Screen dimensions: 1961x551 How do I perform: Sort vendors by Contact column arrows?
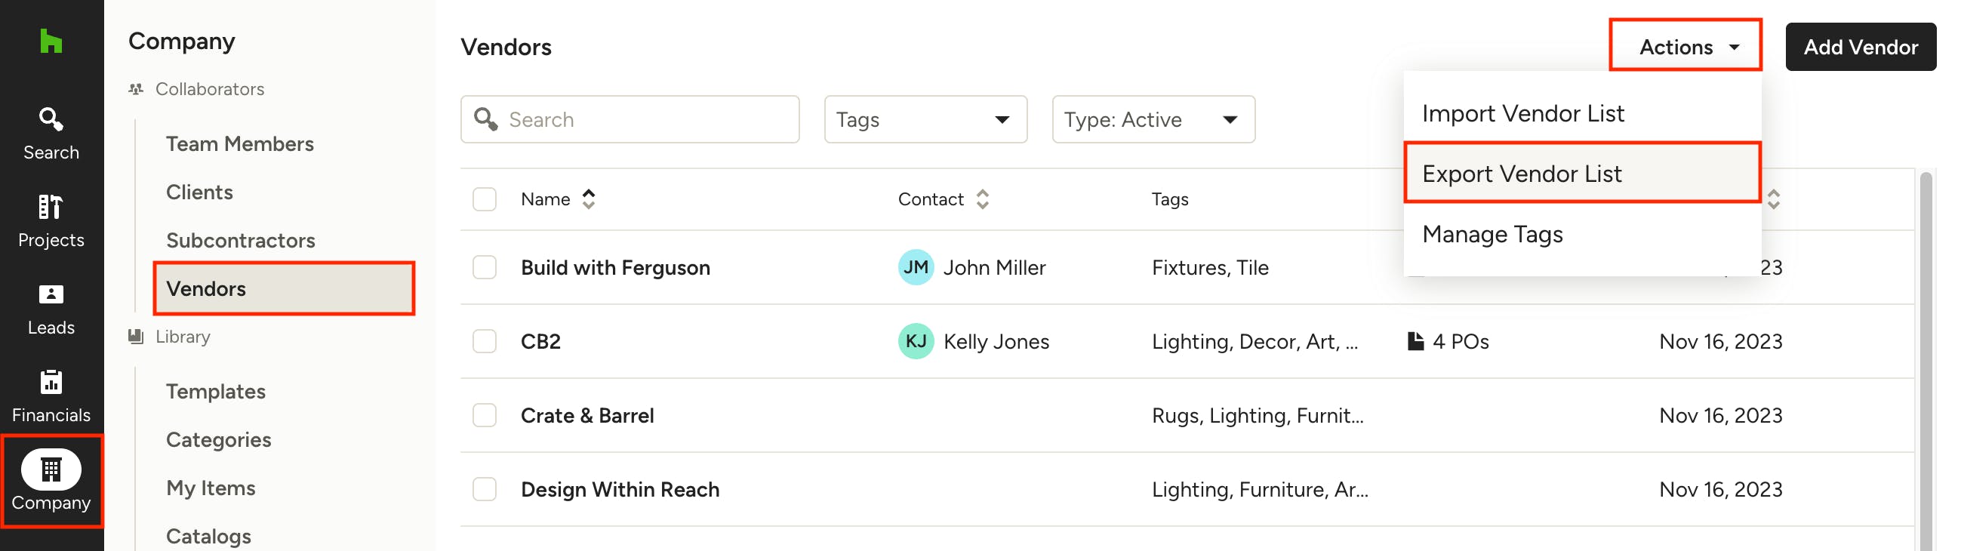(x=983, y=199)
